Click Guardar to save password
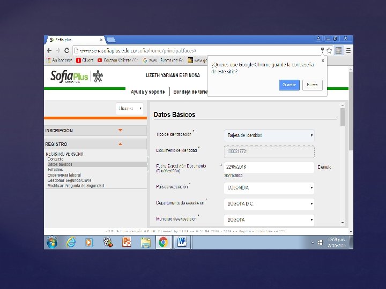The image size is (386, 289). coord(289,85)
